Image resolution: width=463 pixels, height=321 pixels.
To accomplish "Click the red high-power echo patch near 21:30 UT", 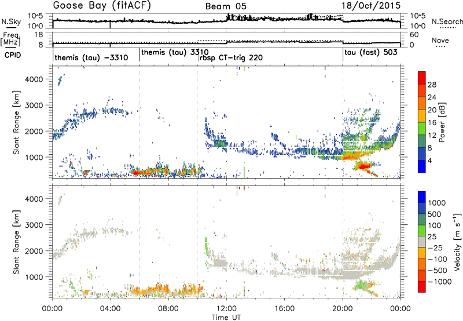I will 364,166.
